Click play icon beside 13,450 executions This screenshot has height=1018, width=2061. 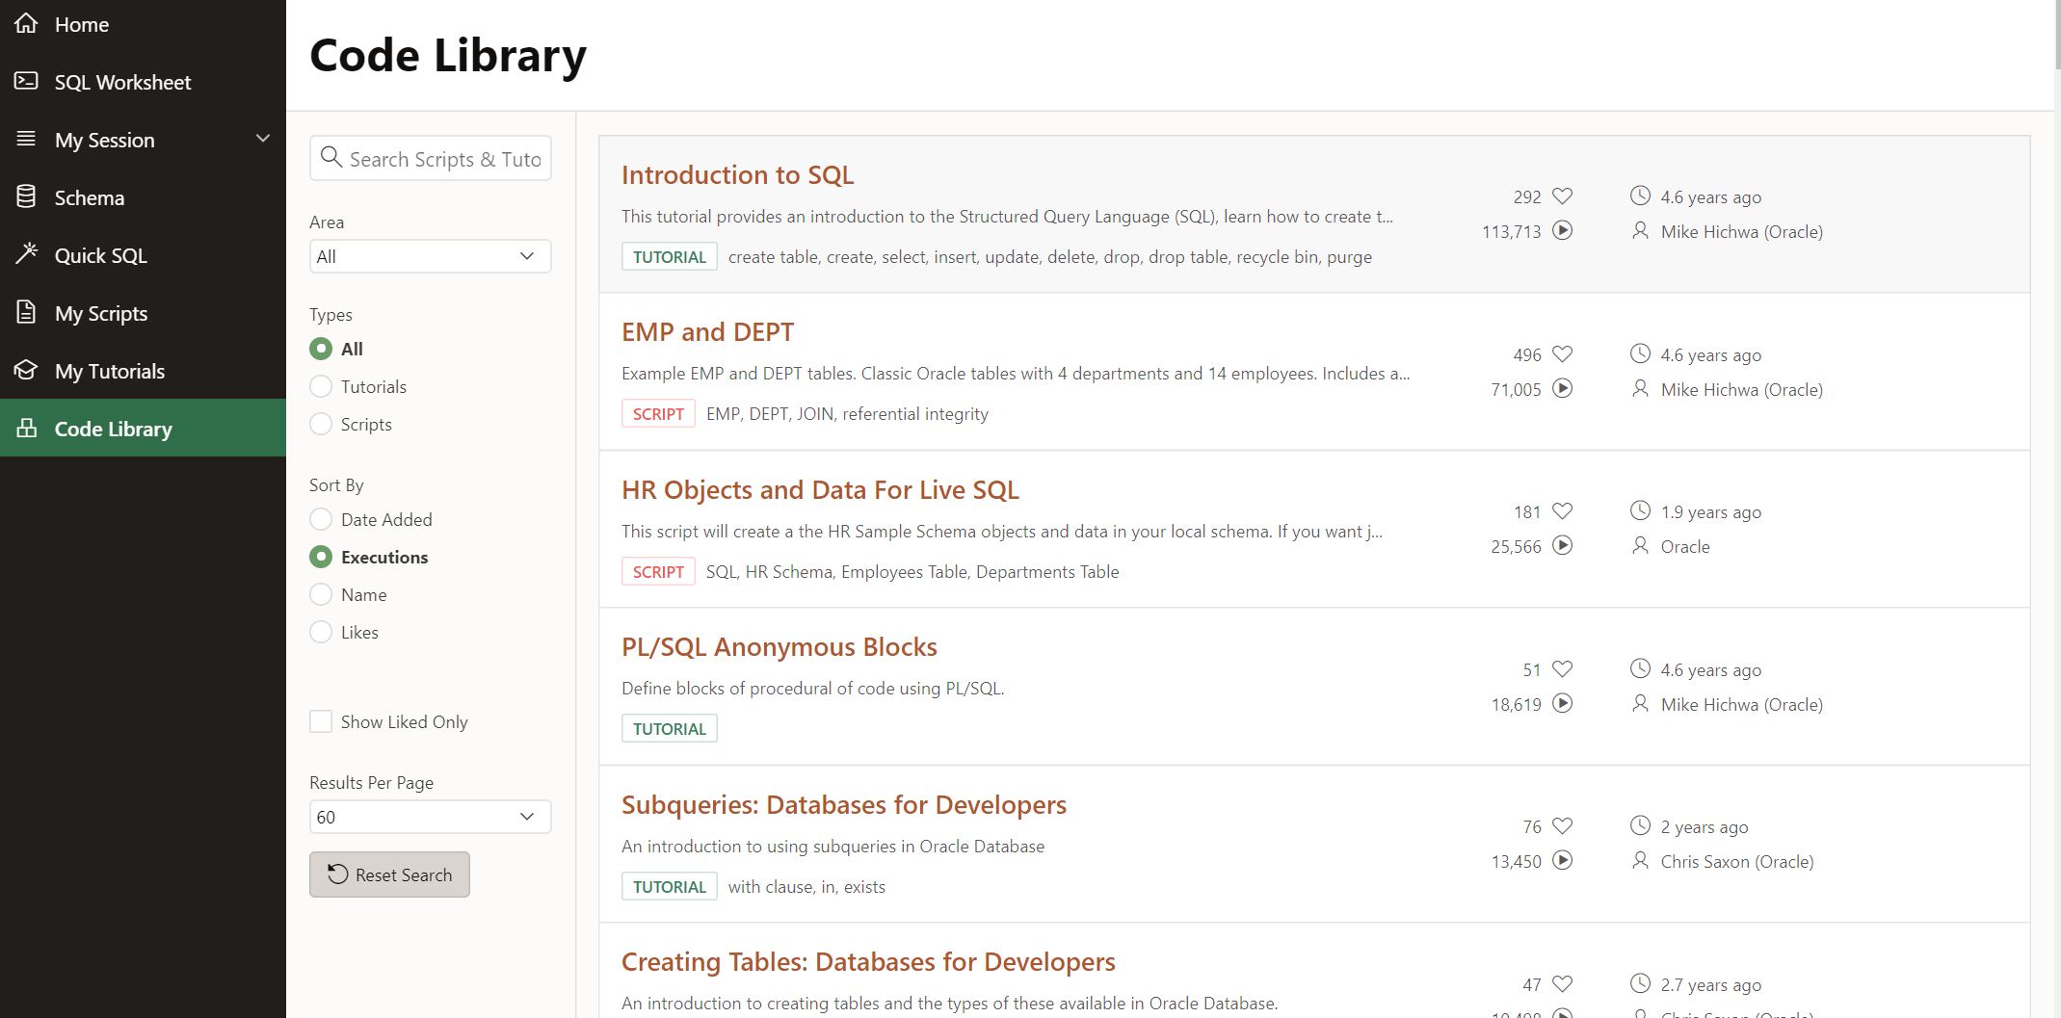point(1563,861)
